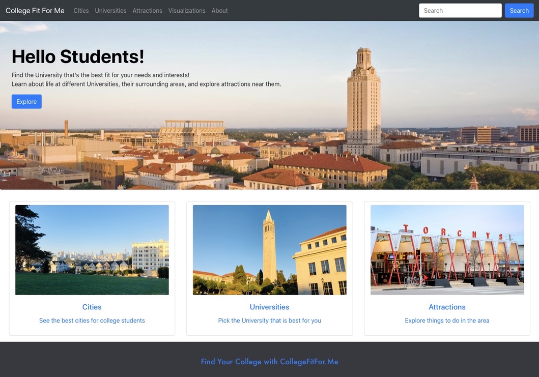Click the blue Explore button
This screenshot has width=539, height=377.
26,102
